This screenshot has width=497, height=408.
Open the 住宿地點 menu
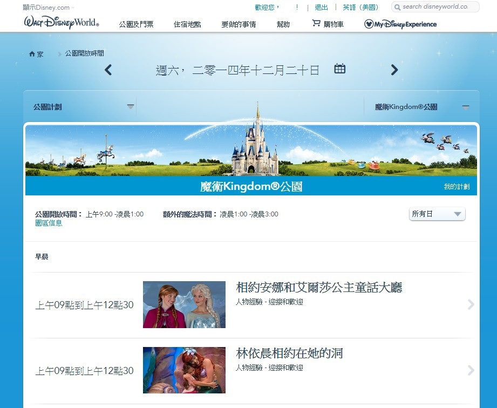(187, 24)
